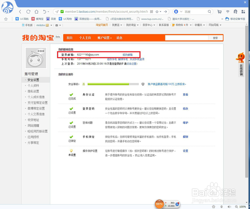Open 移动设备书签 cloud bookmarks icon
This screenshot has height=209, width=250.
(x=226, y=19)
